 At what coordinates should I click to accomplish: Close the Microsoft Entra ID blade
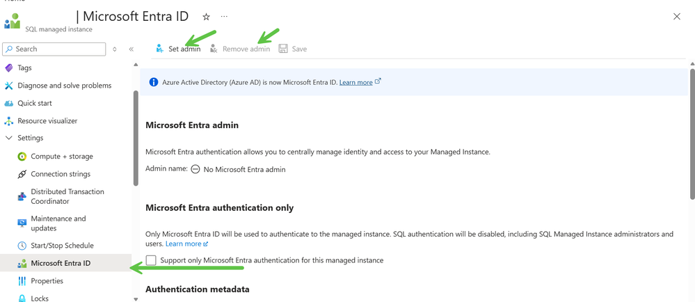677,17
